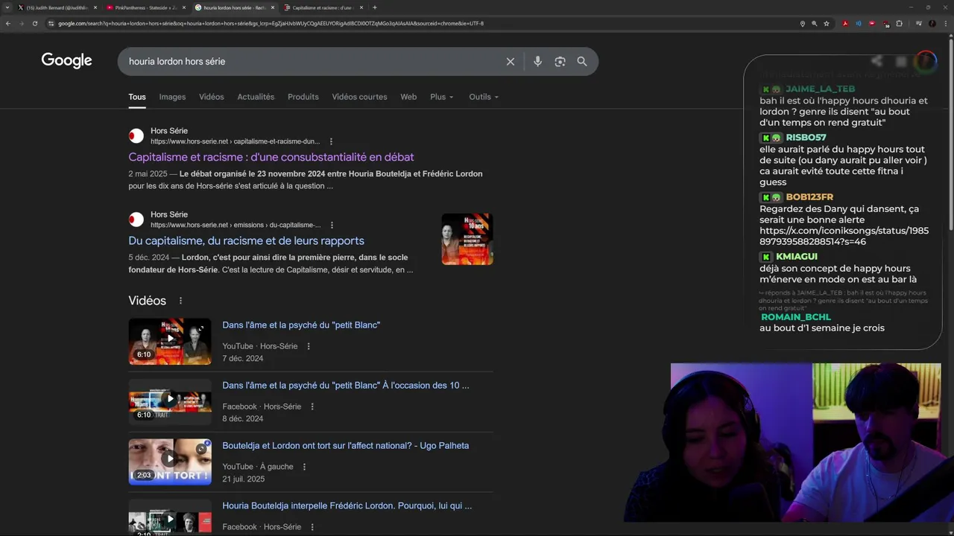Close the Judith Bernard X tab

tap(95, 7)
